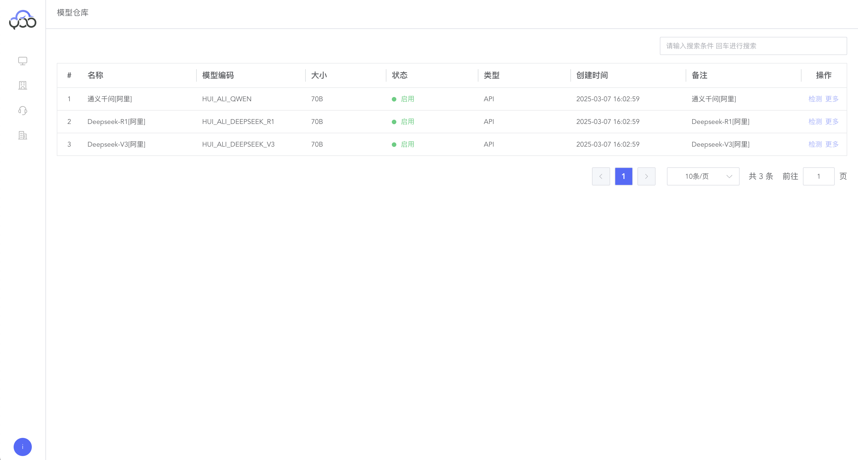Click 70B size in HUI_ALI_DEEPSEEK_R1 row
This screenshot has height=460, width=858.
[x=317, y=121]
